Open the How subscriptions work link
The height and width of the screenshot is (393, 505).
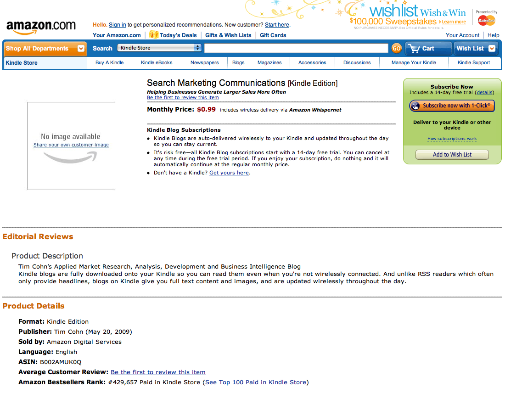click(x=452, y=139)
